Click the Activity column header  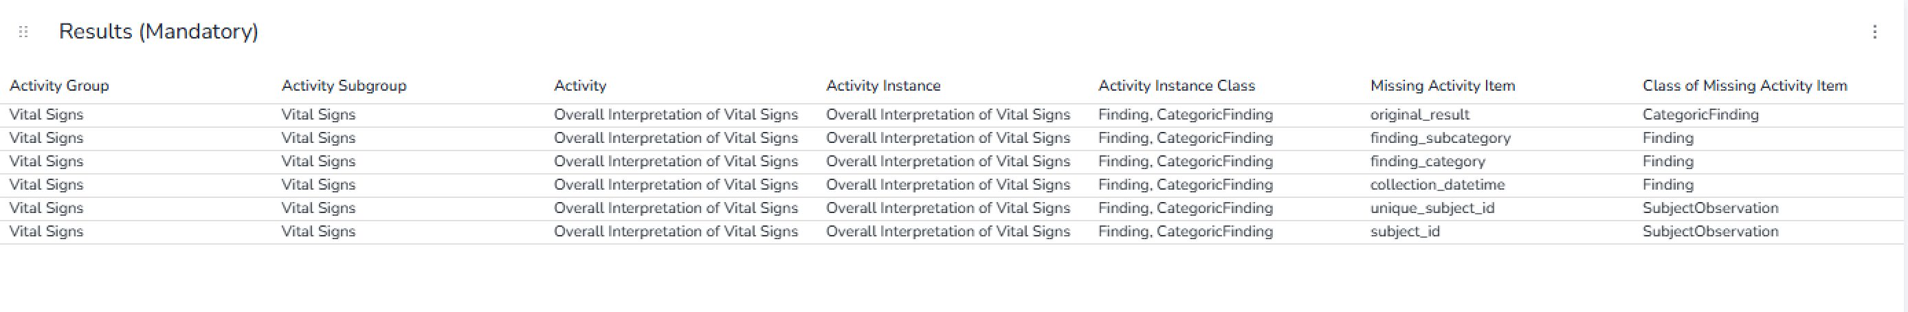(580, 86)
